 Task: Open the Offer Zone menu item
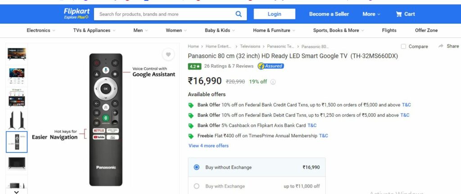(x=426, y=31)
